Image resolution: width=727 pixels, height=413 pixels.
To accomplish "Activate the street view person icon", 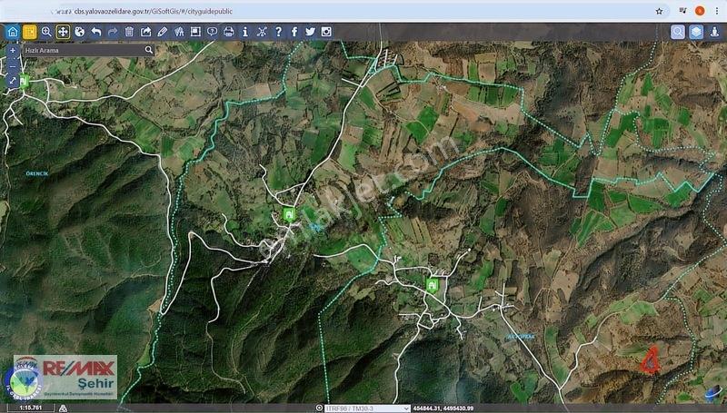I will click(x=714, y=32).
